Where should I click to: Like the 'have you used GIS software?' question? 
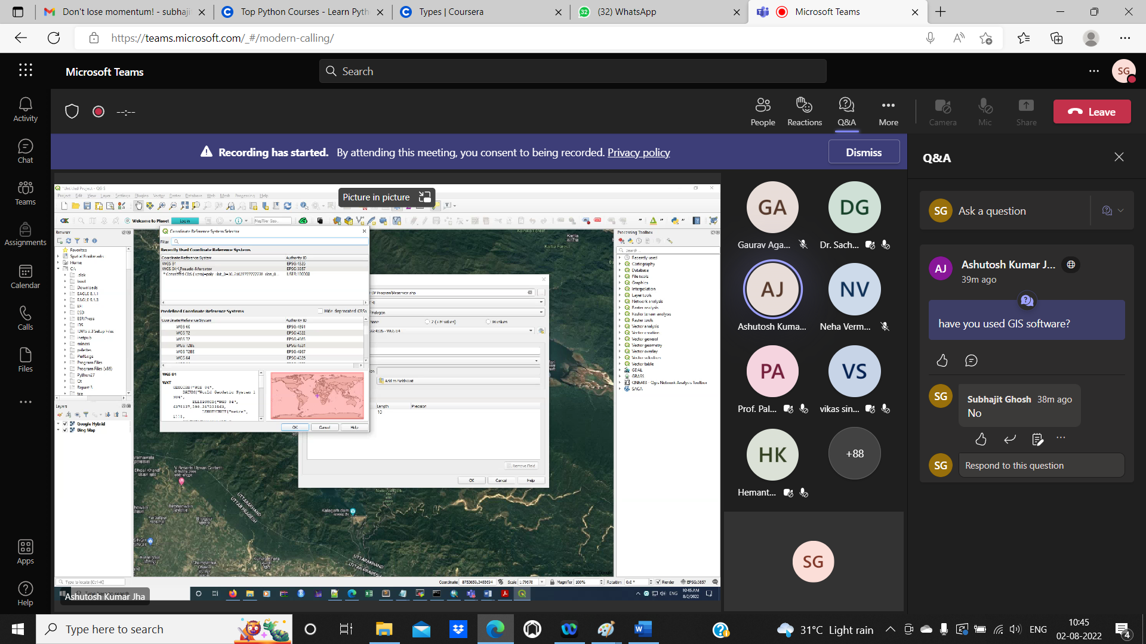pyautogui.click(x=942, y=360)
